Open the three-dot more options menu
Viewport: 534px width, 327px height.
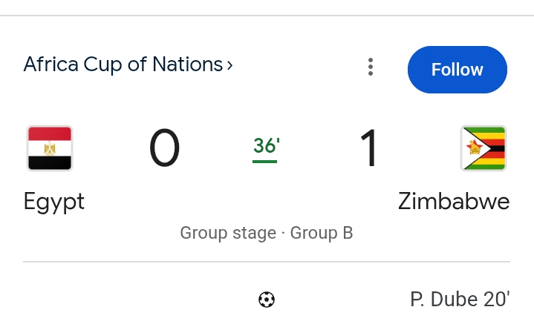coord(371,67)
